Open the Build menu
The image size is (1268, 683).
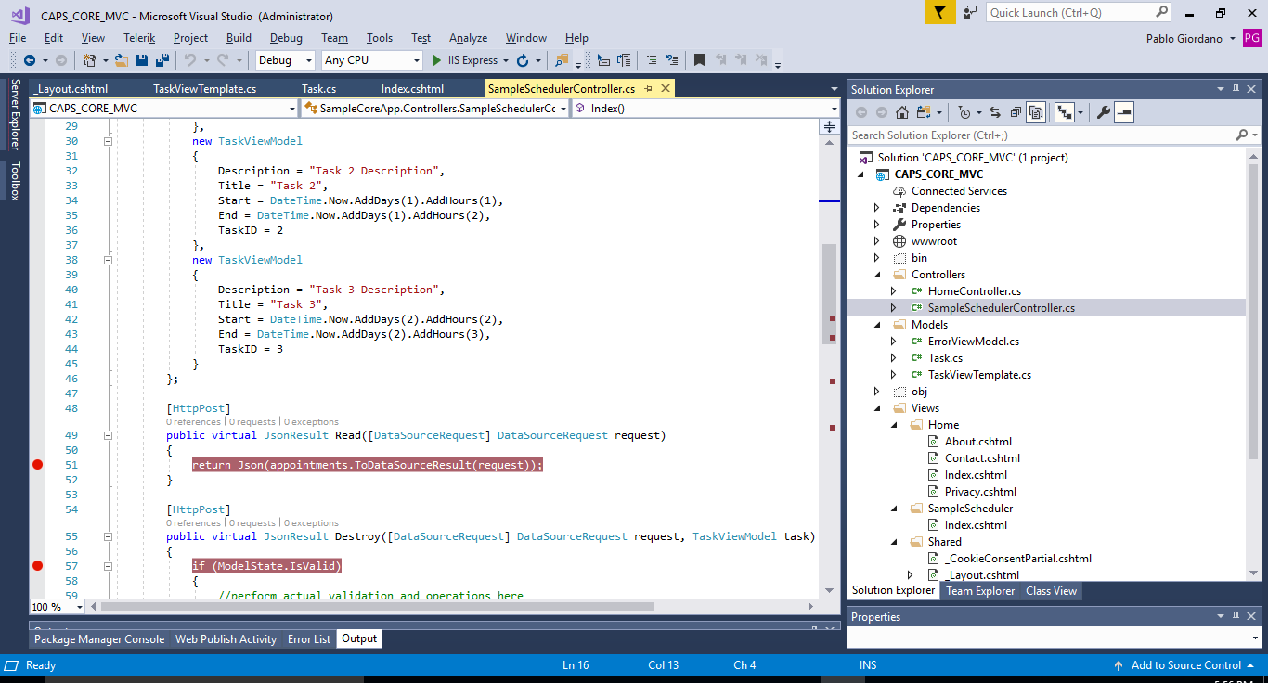239,38
